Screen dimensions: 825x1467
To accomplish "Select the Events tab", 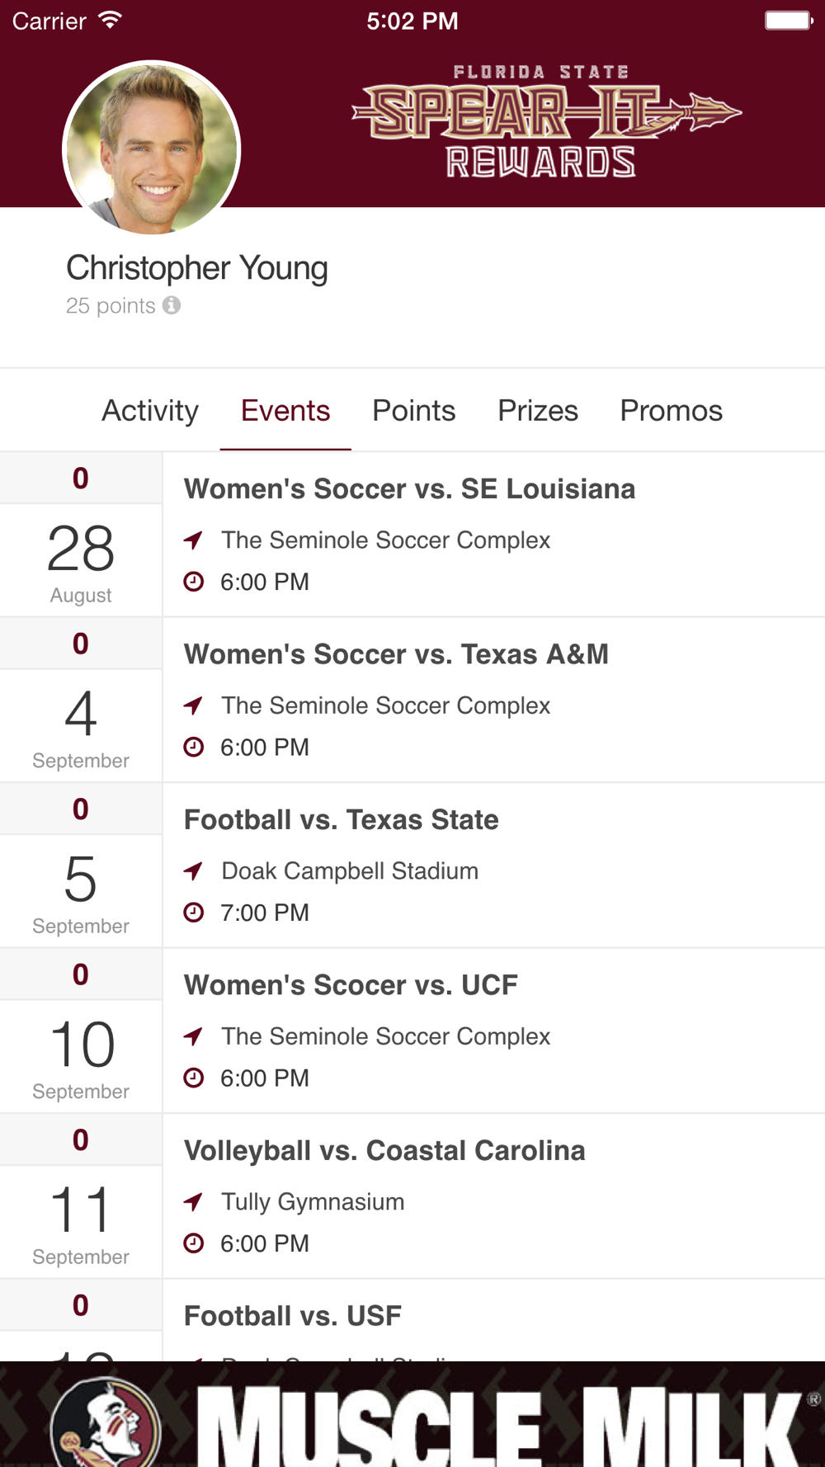I will tap(285, 411).
